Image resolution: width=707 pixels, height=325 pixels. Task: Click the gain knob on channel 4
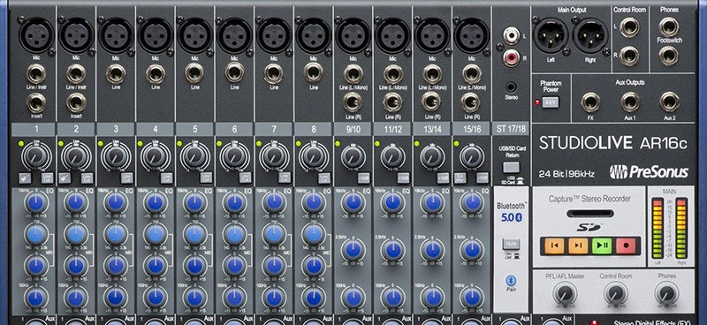coord(156,156)
